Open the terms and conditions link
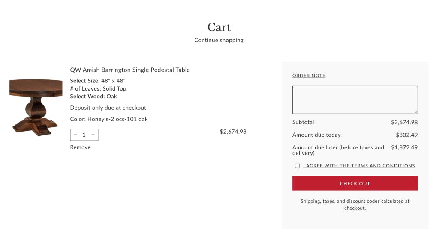This screenshot has width=439, height=252. point(359,166)
